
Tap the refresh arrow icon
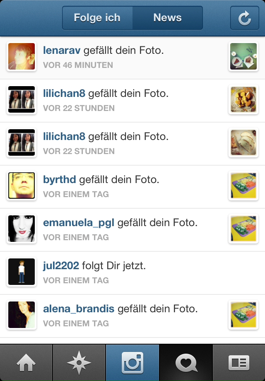(x=244, y=18)
